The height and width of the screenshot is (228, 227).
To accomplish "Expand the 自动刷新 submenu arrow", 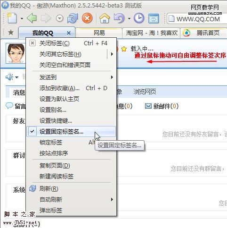I will [x=112, y=200].
